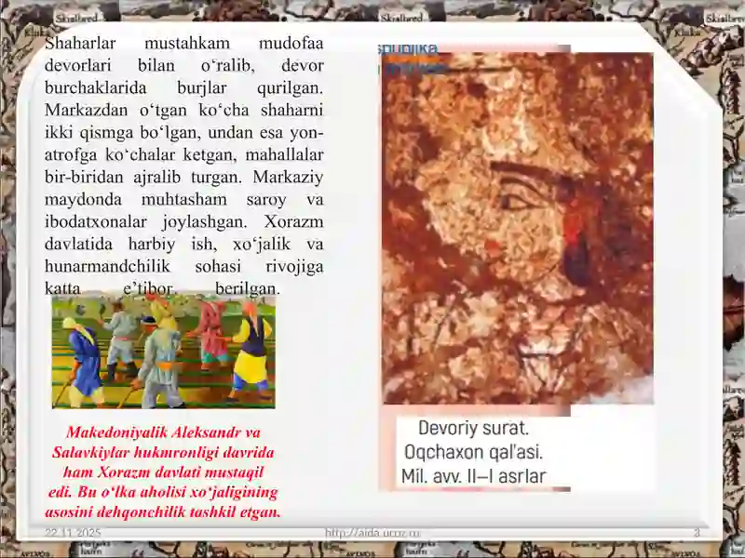The image size is (745, 558).
Task: Click the line 'atrofga ko'chalar ketgan, mahallalar'
Action: (183, 154)
